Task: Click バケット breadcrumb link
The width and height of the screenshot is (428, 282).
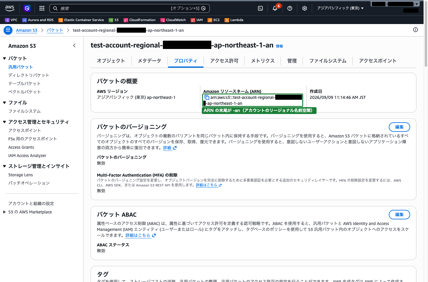Action: 55,30
